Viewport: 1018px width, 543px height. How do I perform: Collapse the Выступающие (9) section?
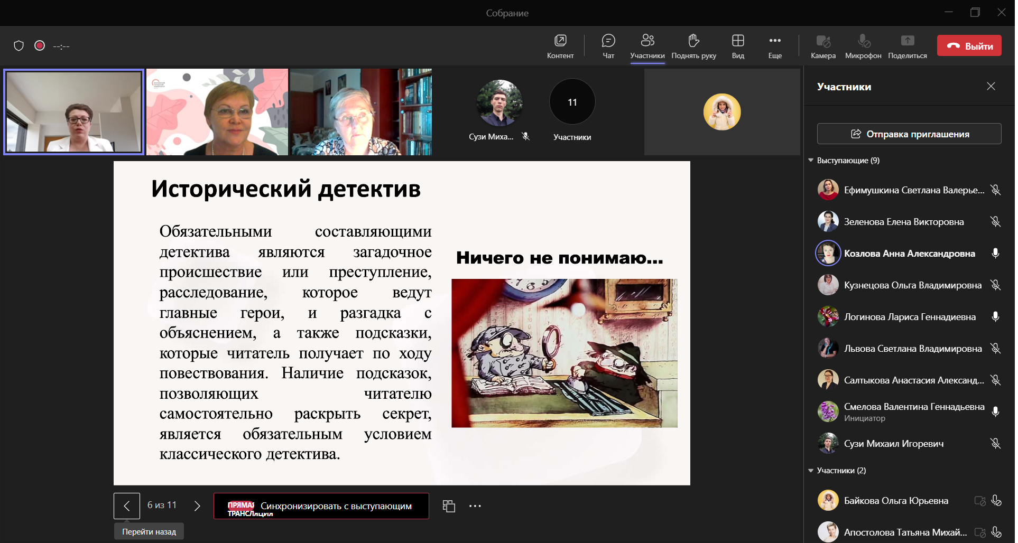(x=811, y=161)
